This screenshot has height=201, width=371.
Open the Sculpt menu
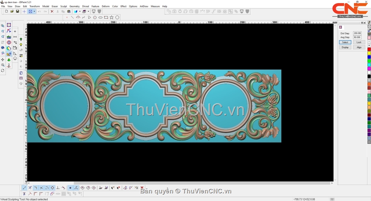pos(63,6)
